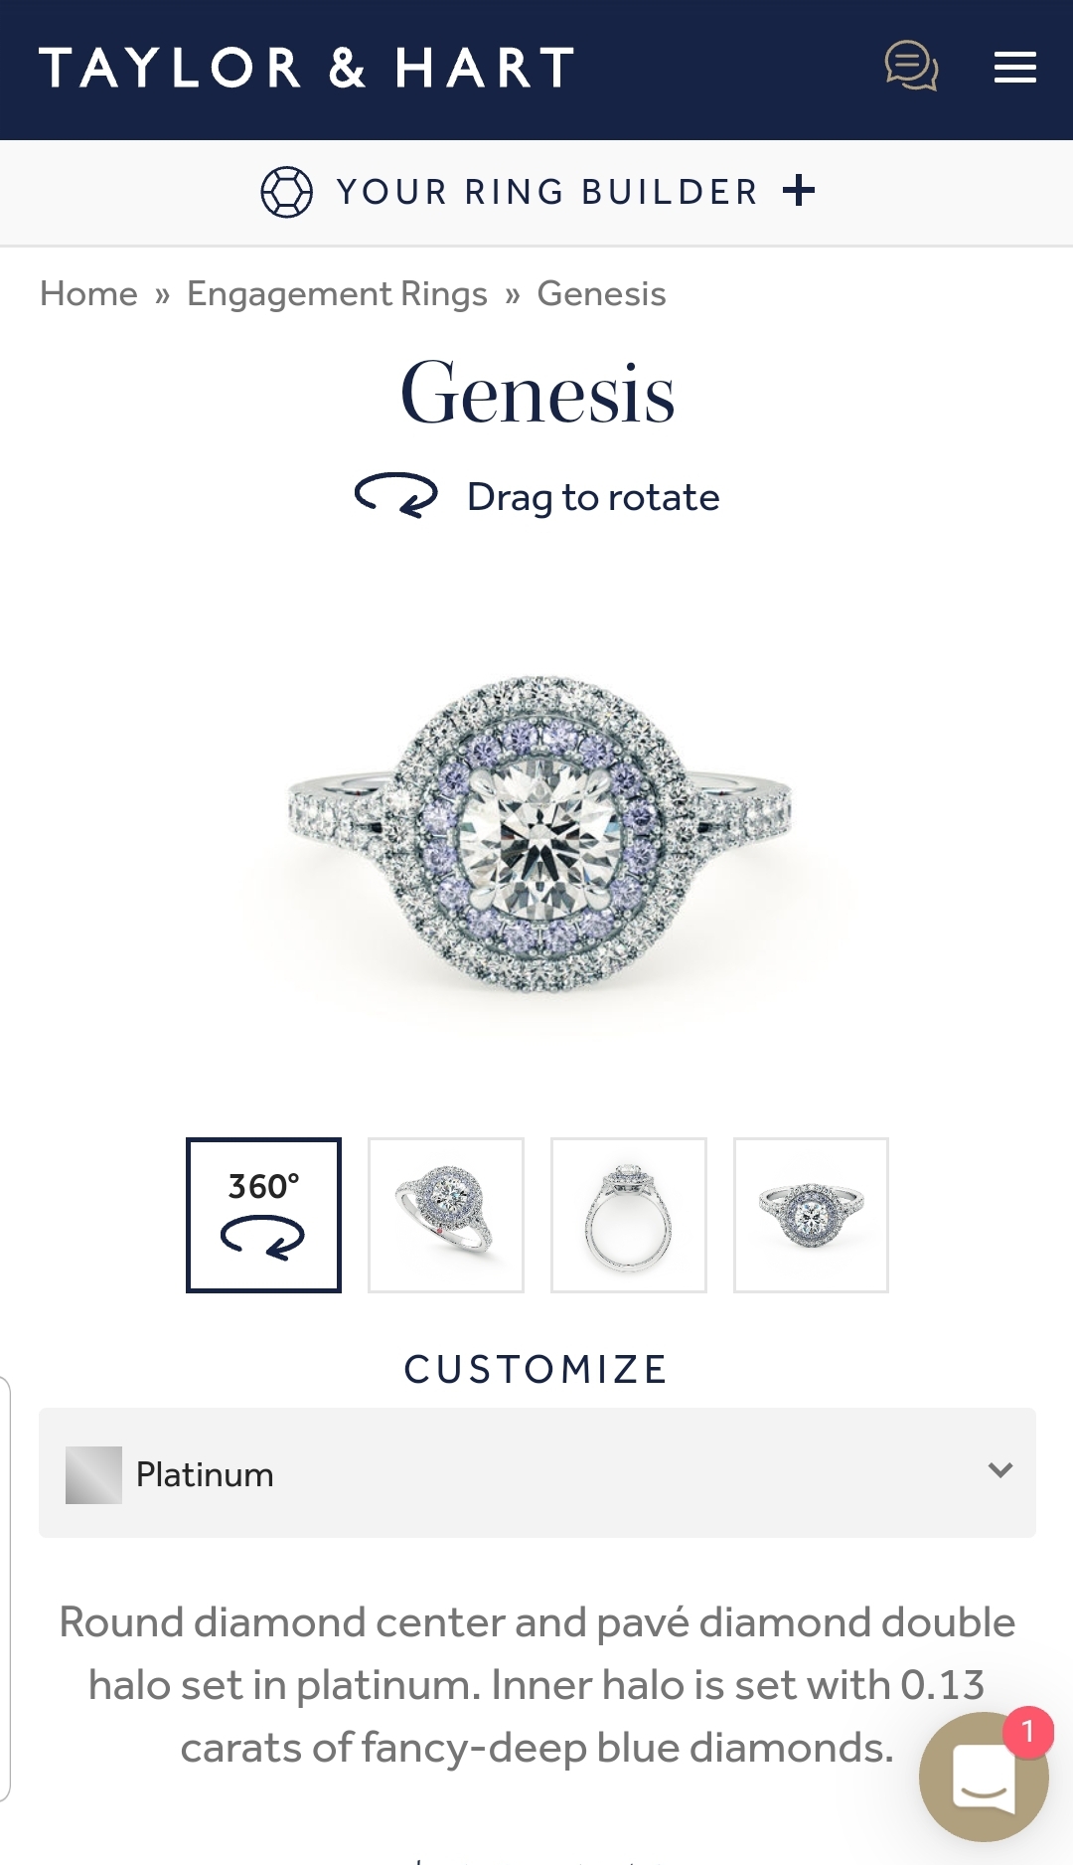Click the main Genesis ring image
Image resolution: width=1073 pixels, height=1865 pixels.
pos(537,833)
